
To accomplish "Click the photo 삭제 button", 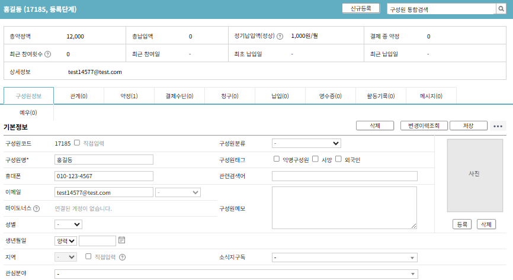I will 486,224.
